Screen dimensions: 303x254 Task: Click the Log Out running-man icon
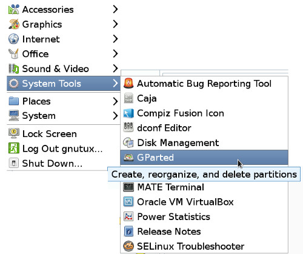click(x=13, y=148)
